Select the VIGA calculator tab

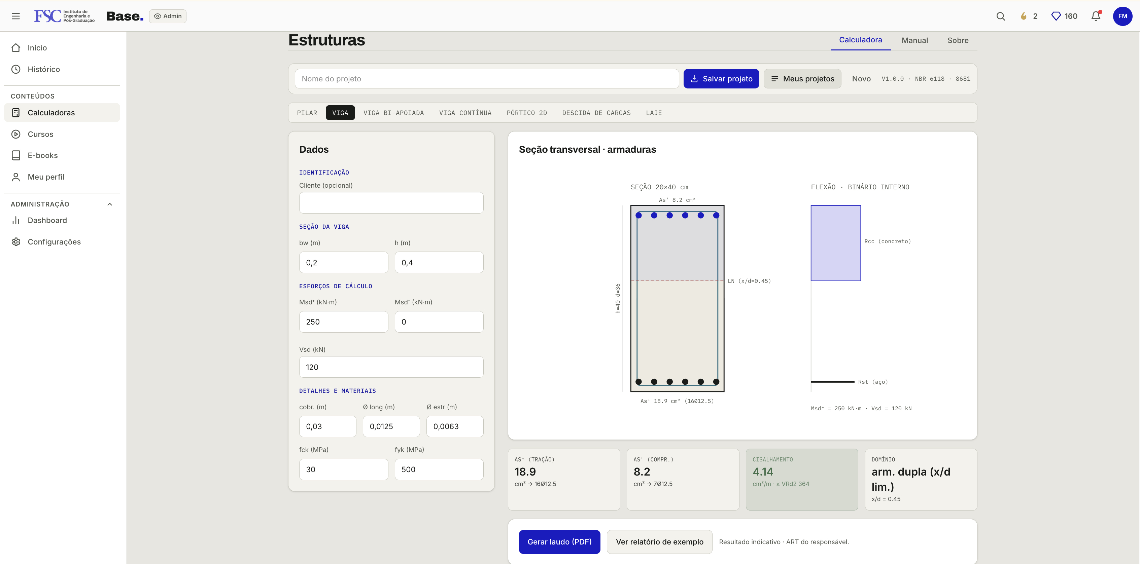(x=340, y=113)
